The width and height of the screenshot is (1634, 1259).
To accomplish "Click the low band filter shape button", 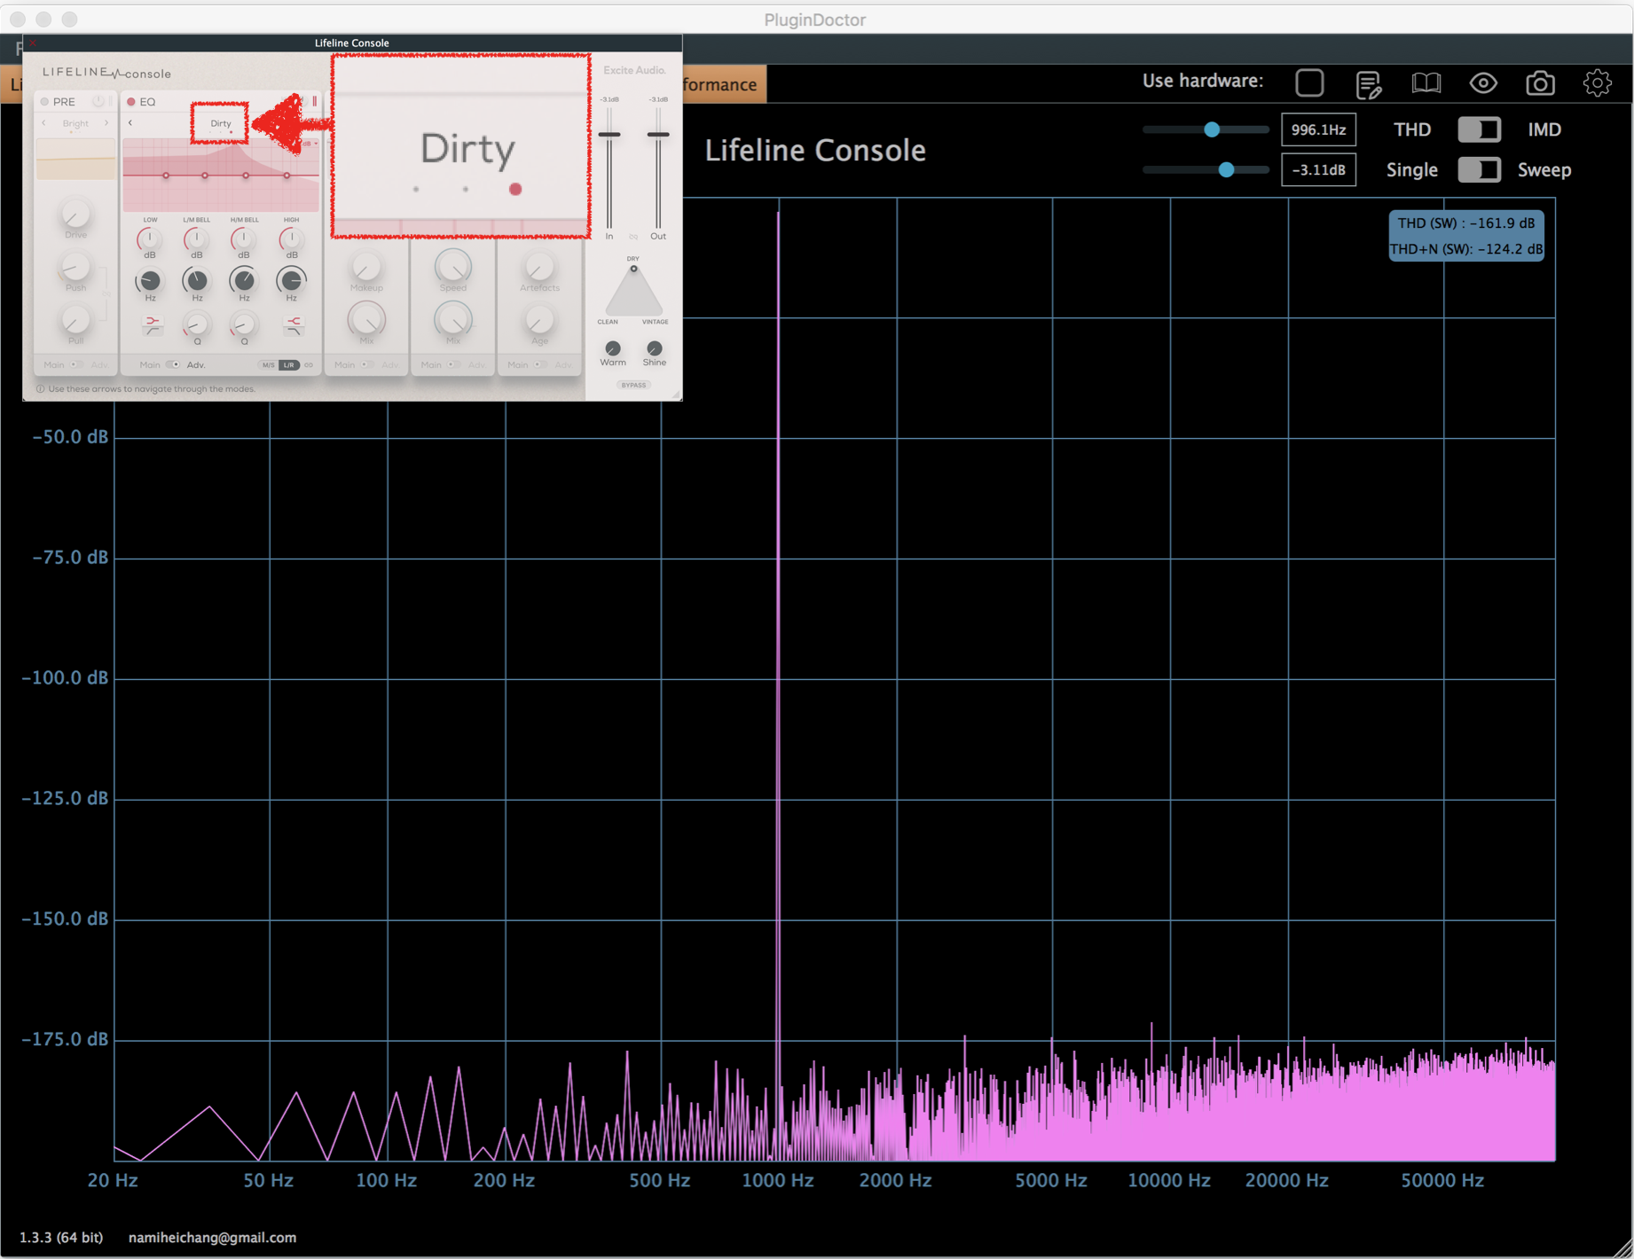I will (152, 325).
